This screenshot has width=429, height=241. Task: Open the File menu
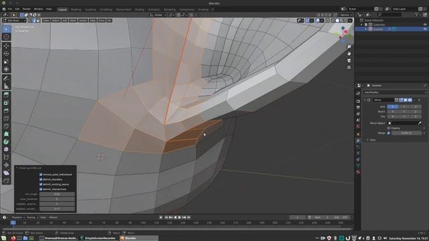click(10, 9)
